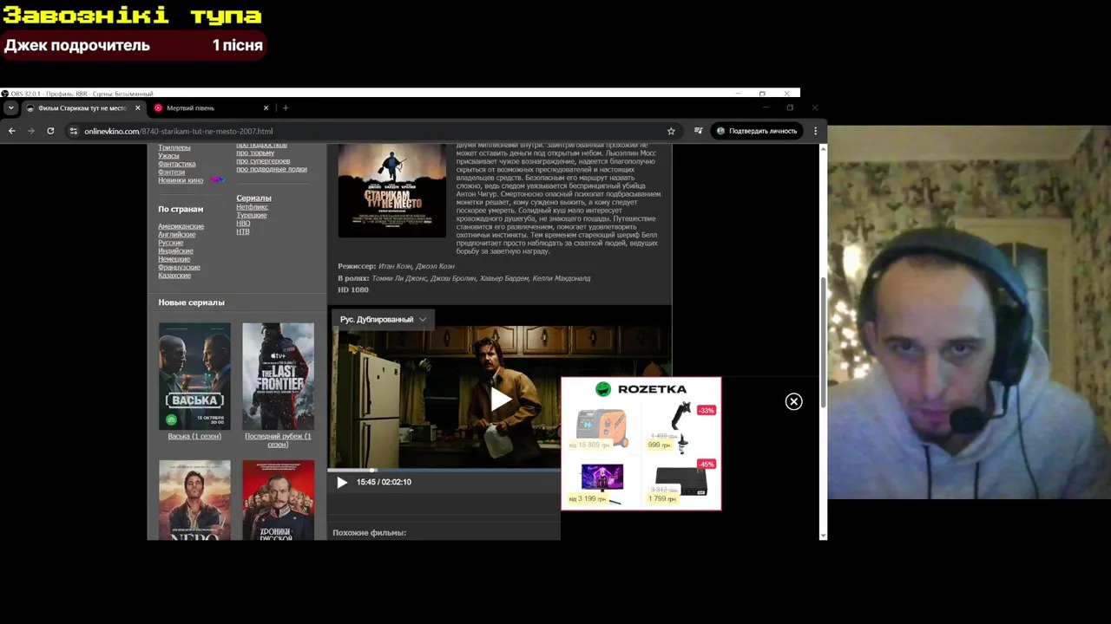Close the 'Мертвий півень' tab
Image resolution: width=1111 pixels, height=624 pixels.
(x=266, y=107)
